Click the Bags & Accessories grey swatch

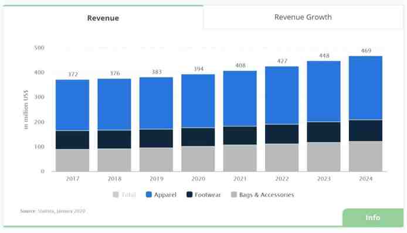click(x=234, y=194)
